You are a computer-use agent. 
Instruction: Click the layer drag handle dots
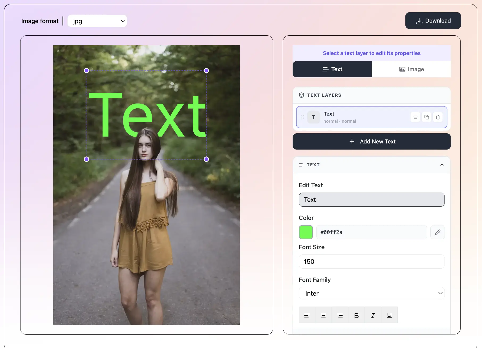click(x=302, y=117)
